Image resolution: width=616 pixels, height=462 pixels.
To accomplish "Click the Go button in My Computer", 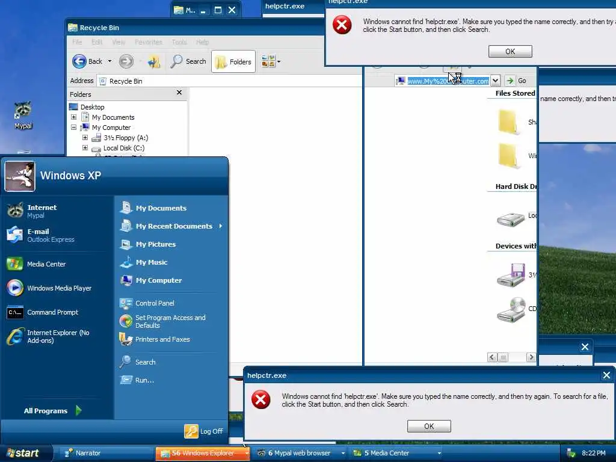I will pos(517,81).
